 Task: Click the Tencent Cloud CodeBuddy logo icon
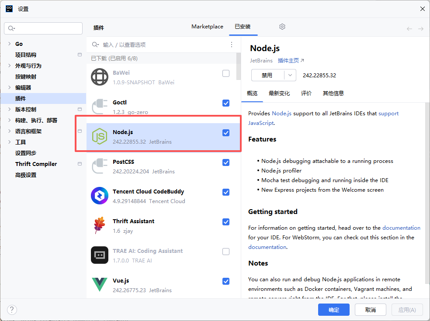[100, 196]
